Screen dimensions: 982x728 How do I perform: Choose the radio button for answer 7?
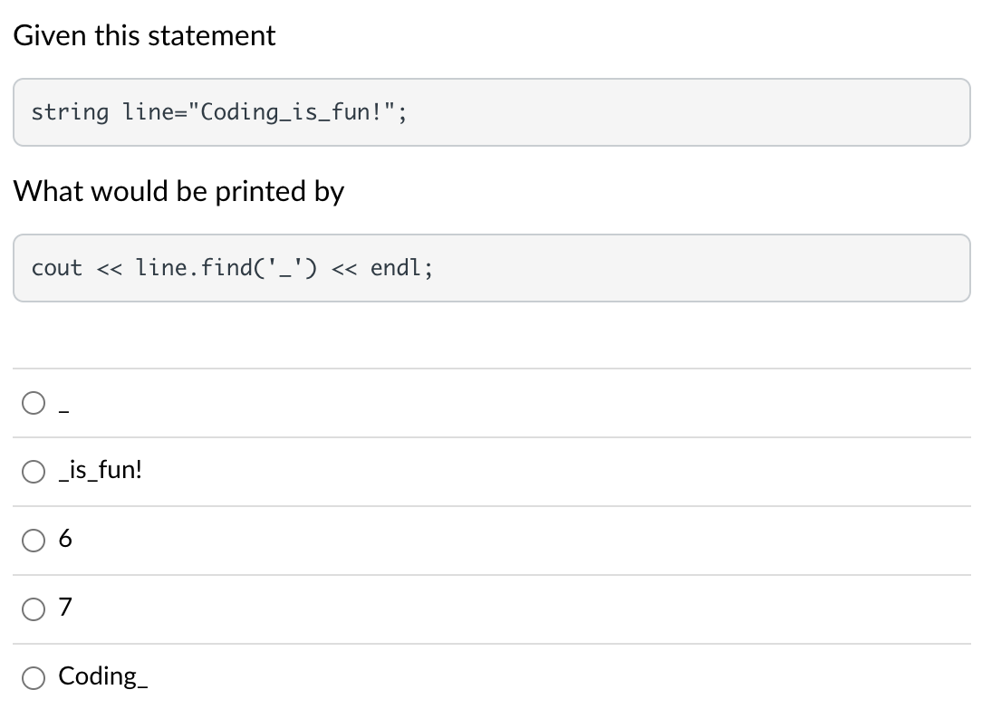tap(34, 609)
